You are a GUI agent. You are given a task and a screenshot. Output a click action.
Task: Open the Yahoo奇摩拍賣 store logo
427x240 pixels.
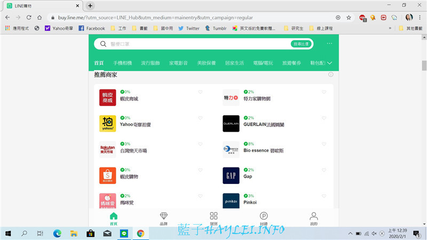coord(108,124)
